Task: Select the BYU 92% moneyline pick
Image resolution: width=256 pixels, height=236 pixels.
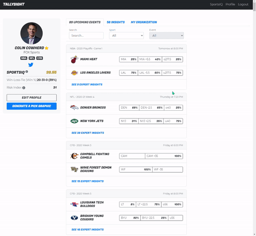Action: 130,218
